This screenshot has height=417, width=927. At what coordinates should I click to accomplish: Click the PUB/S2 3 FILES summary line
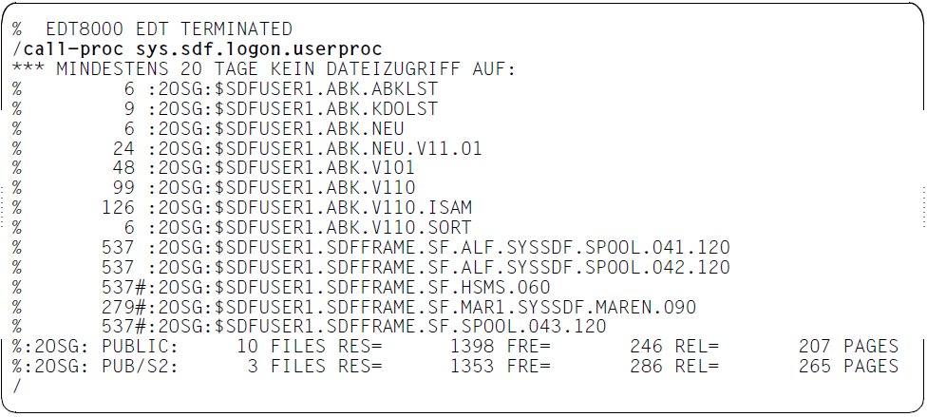coord(455,366)
